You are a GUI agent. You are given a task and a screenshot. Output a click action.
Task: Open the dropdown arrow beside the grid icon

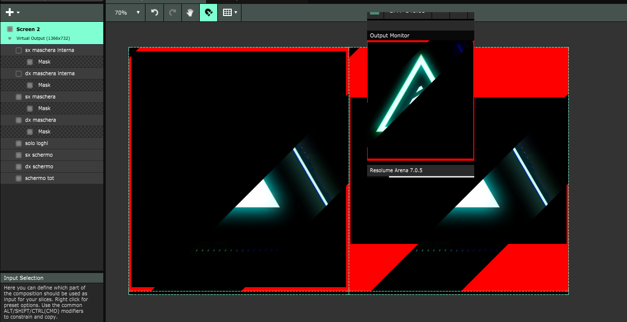point(236,13)
